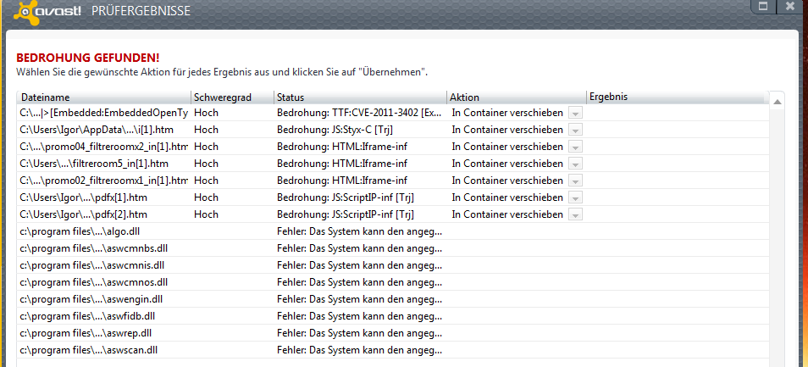Open action dropdown for i[1].htm row
Image resolution: width=808 pixels, height=367 pixels.
[576, 130]
